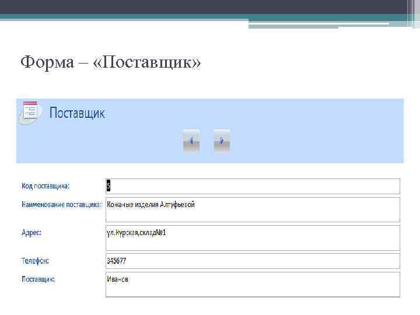Screen dimensions: 420x315
Task: Click the Поставщик: field label
Action: (38, 279)
